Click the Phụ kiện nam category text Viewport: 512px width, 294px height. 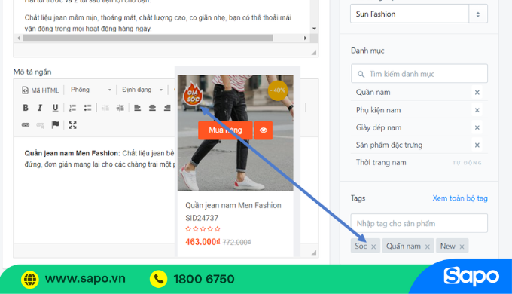pos(378,110)
